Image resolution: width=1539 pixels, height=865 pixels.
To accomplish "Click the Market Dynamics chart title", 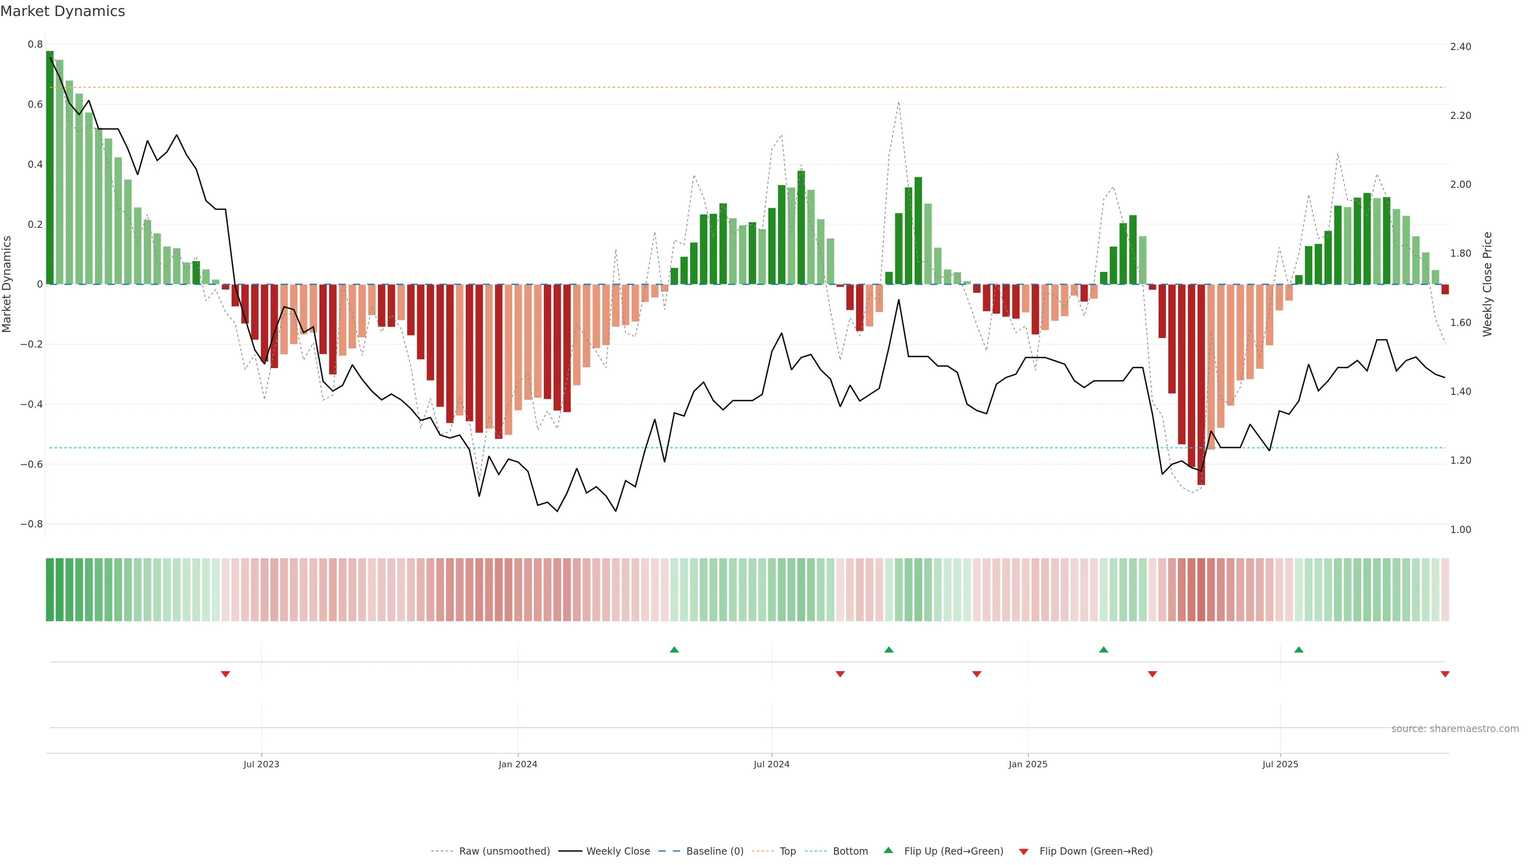I will pos(63,11).
